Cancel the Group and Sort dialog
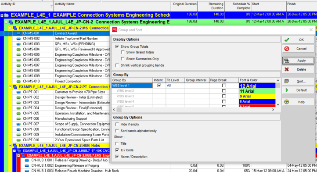317x172 pixels. pyautogui.click(x=298, y=49)
